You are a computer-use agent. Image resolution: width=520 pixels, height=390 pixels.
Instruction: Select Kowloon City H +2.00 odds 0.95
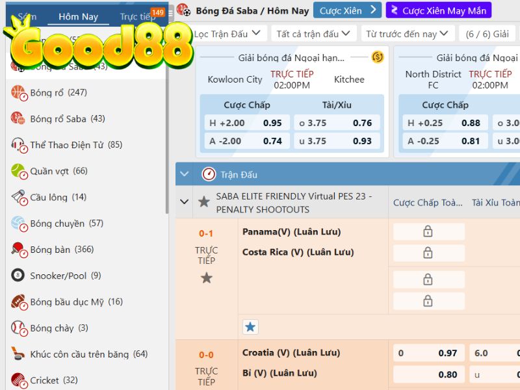(x=246, y=123)
